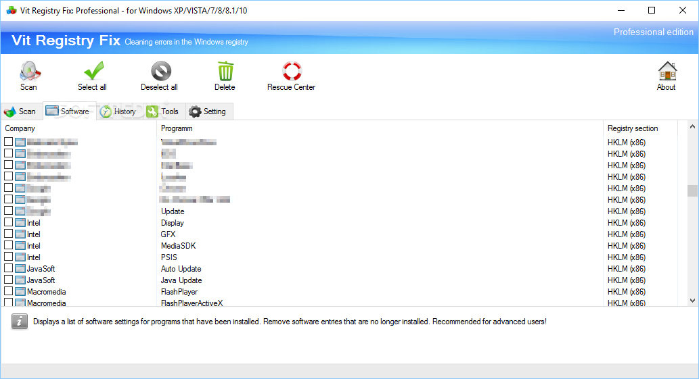Click the window icon of Intel Display row
This screenshot has height=379, width=699.
point(20,223)
